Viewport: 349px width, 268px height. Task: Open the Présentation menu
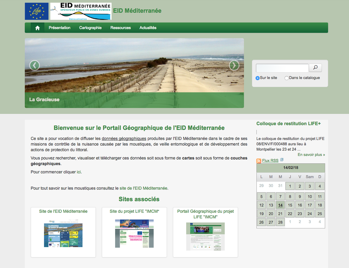coord(60,28)
